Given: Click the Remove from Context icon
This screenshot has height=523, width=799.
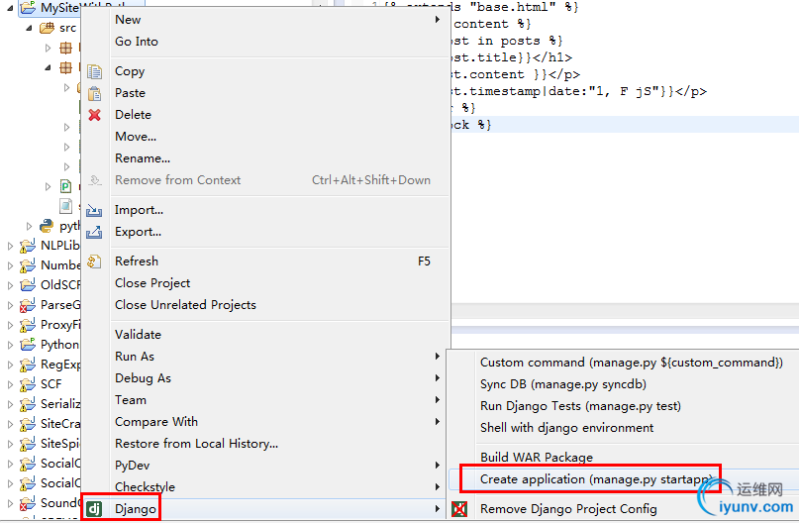Looking at the screenshot, I should click(x=95, y=180).
